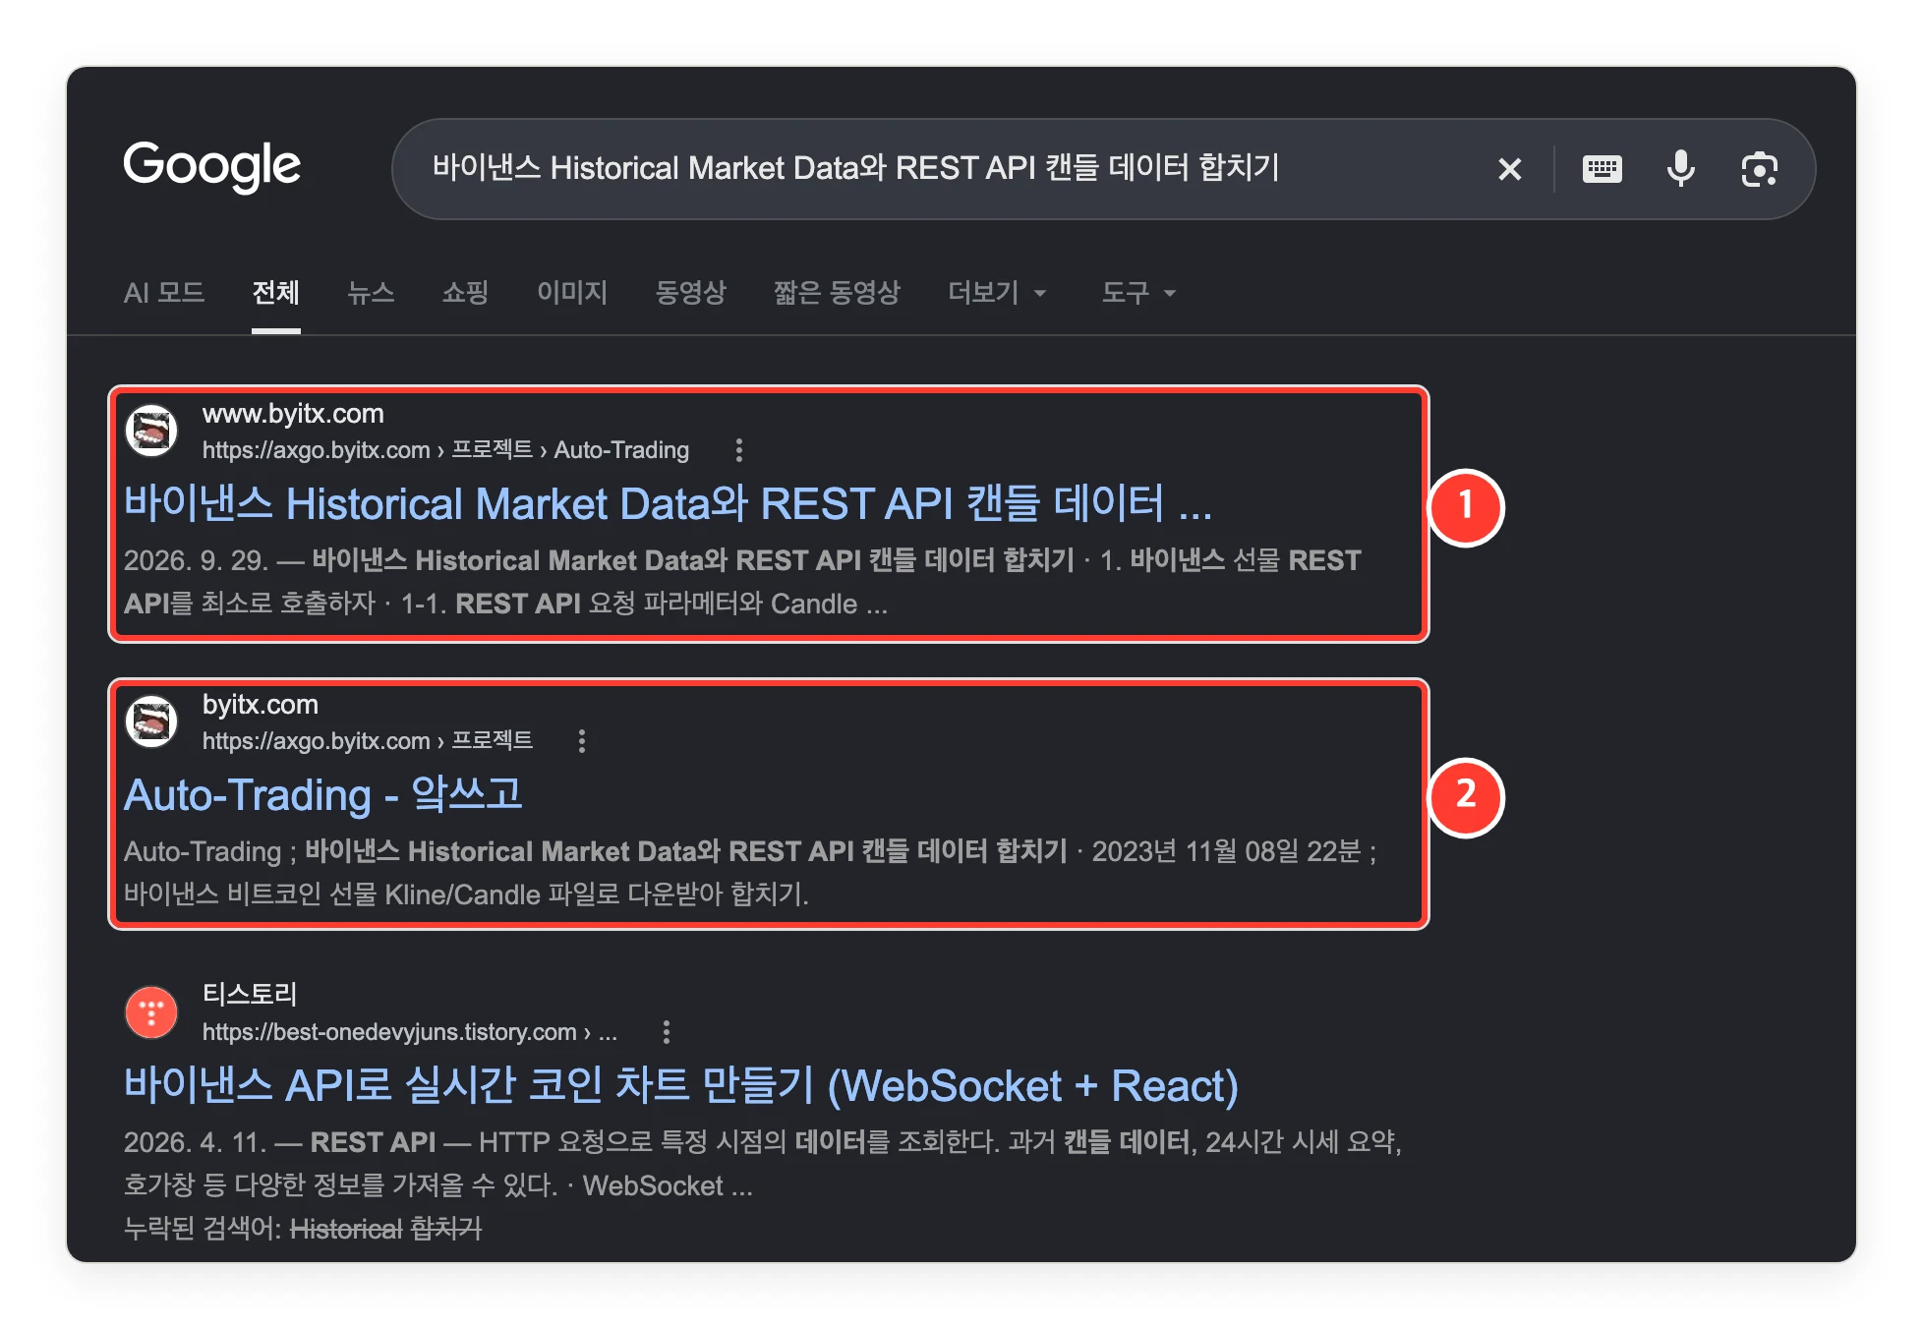The image size is (1923, 1327).
Task: Click the byitx.com site name text
Action: pos(261,705)
